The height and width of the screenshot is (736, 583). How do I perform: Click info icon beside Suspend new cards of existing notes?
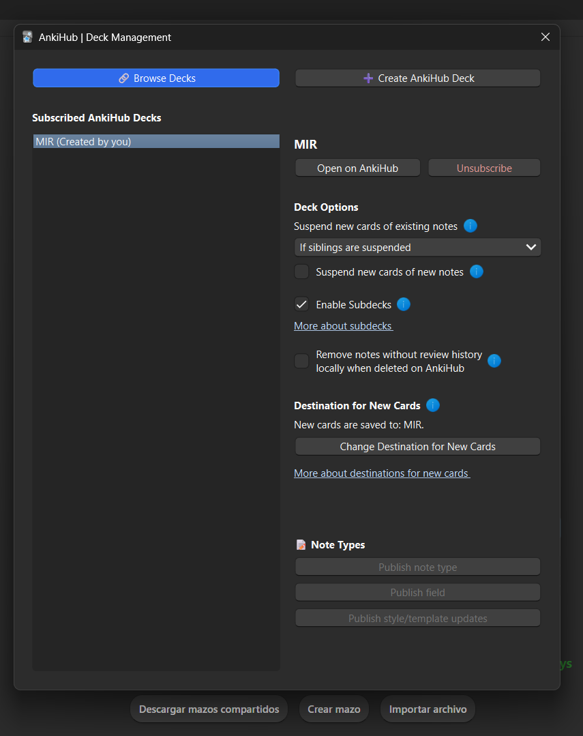pos(470,226)
